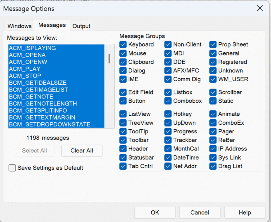Select ACM_PLAY in the messages list
The height and width of the screenshot is (222, 271).
25,69
